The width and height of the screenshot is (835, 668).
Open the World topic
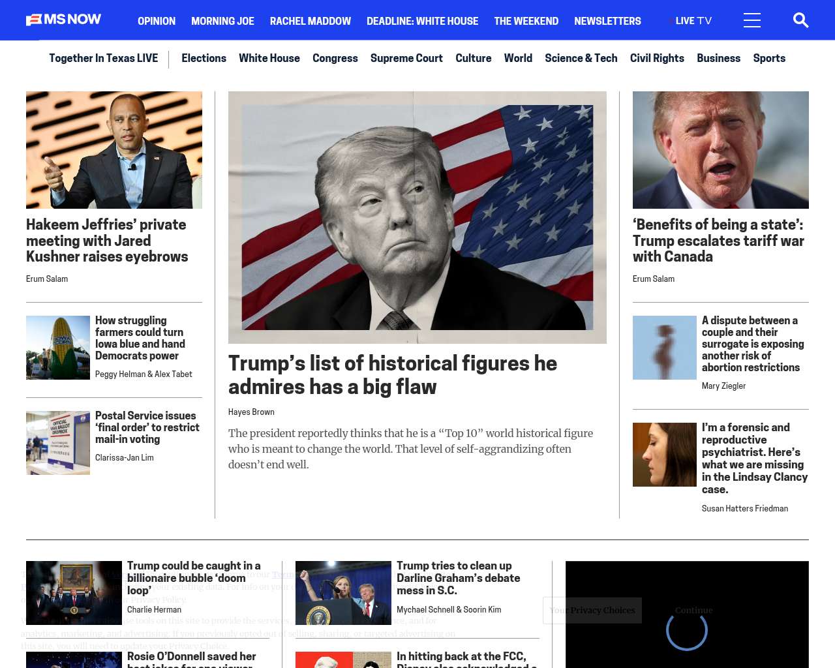click(x=518, y=58)
